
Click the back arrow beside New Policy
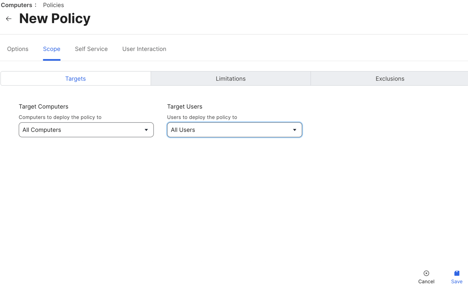[x=9, y=19]
